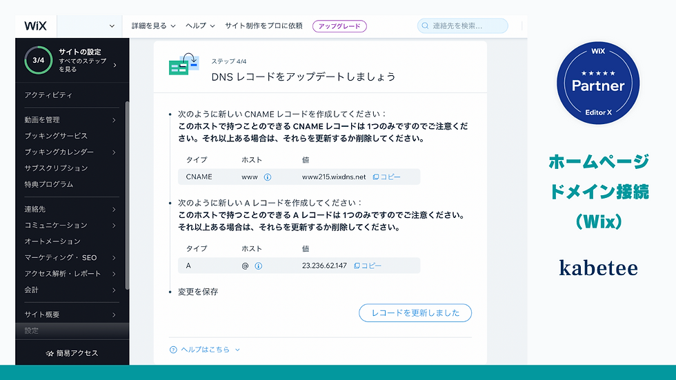
Task: Click the Wix Partner badge
Action: click(x=598, y=83)
